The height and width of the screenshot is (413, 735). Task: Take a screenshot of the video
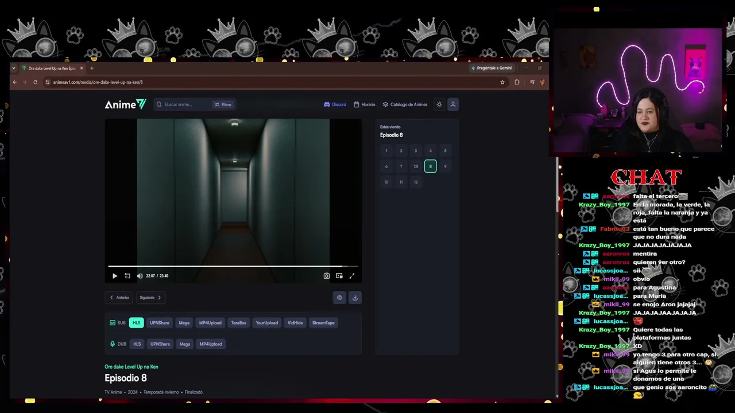(x=327, y=276)
